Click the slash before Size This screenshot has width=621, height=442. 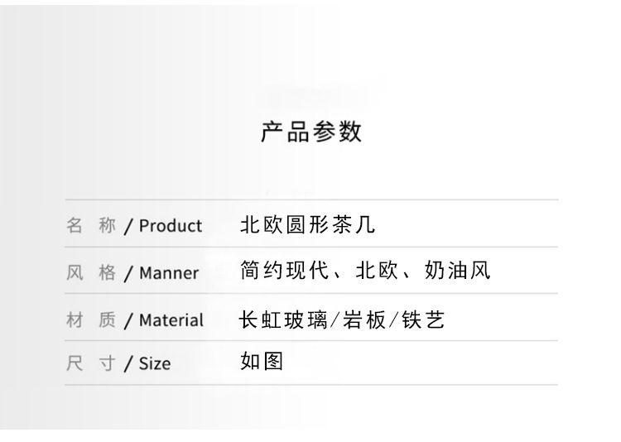(128, 364)
